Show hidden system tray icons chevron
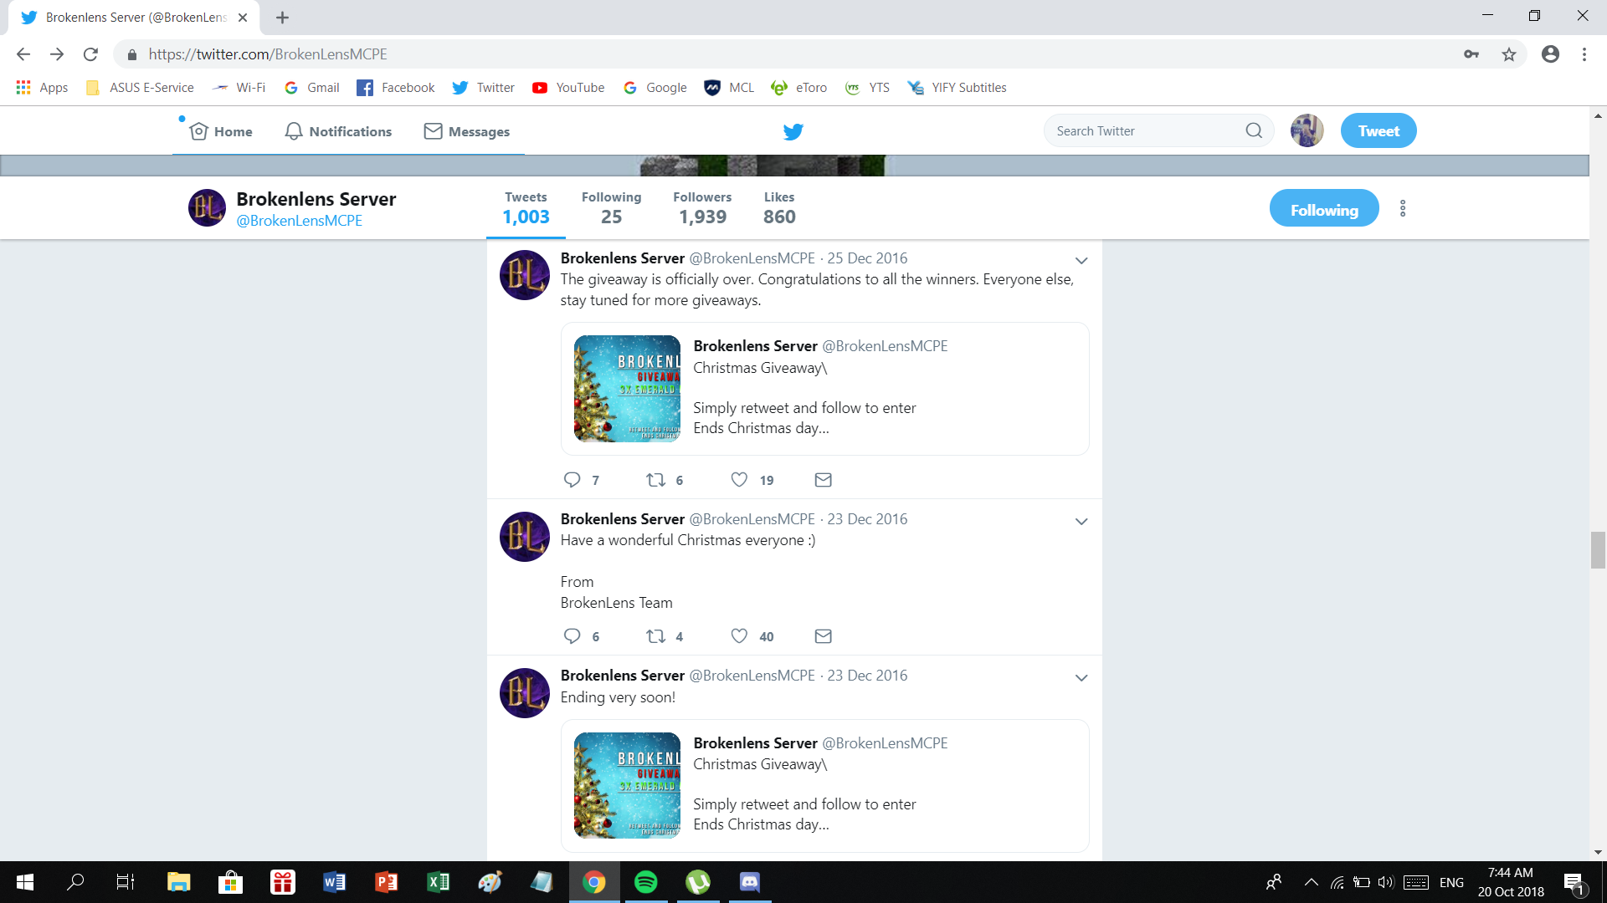 [1311, 882]
